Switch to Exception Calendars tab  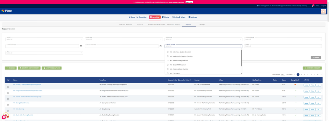tap(174, 25)
